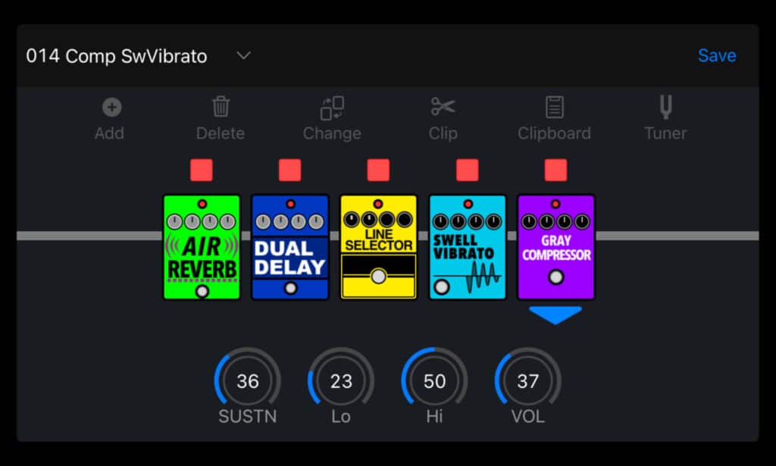This screenshot has width=776, height=466.
Task: Select the Dual Delay pedal
Action: point(290,247)
